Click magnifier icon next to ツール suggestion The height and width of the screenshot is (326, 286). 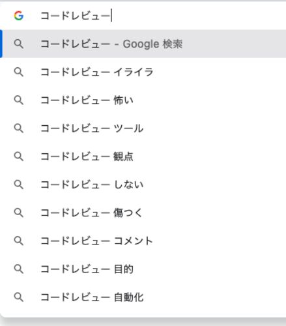tap(19, 128)
